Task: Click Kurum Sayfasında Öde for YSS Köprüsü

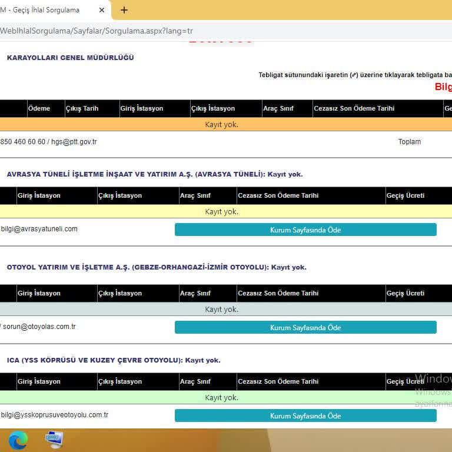Action: coord(305,416)
